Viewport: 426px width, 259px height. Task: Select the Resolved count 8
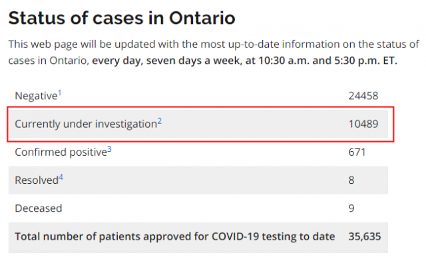351,180
